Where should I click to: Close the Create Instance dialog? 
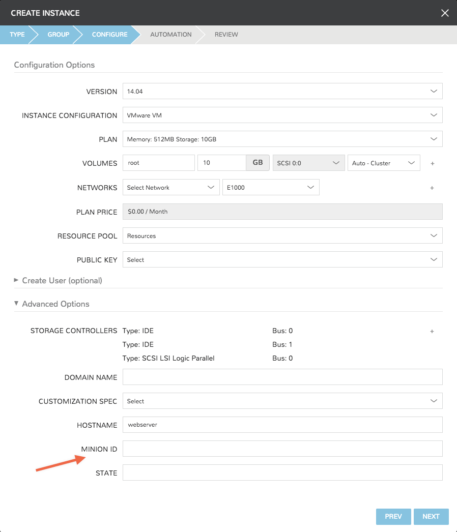pyautogui.click(x=445, y=13)
